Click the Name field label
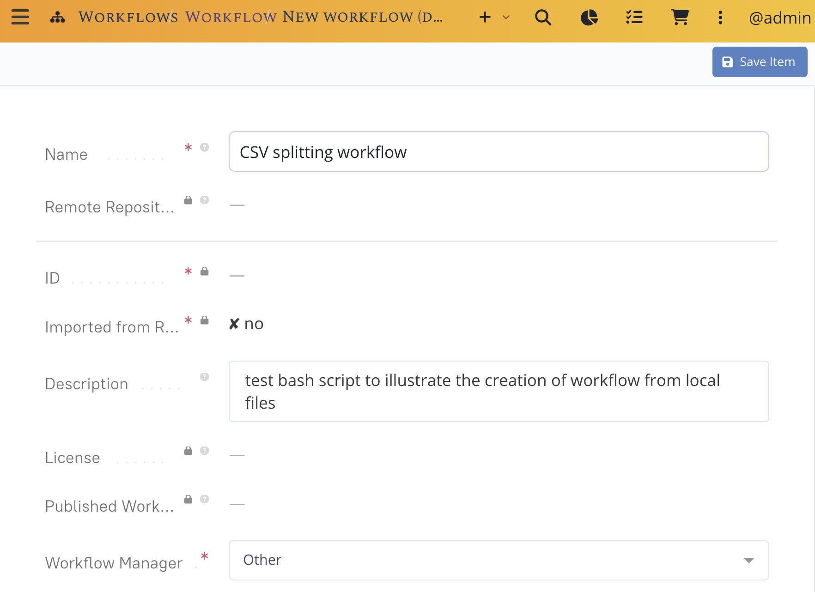Screen dimensions: 815x592 click(x=66, y=154)
